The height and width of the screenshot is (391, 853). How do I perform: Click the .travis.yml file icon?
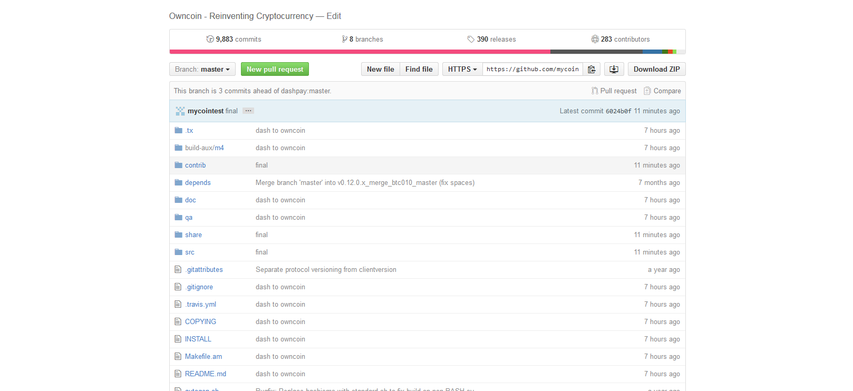tap(178, 304)
